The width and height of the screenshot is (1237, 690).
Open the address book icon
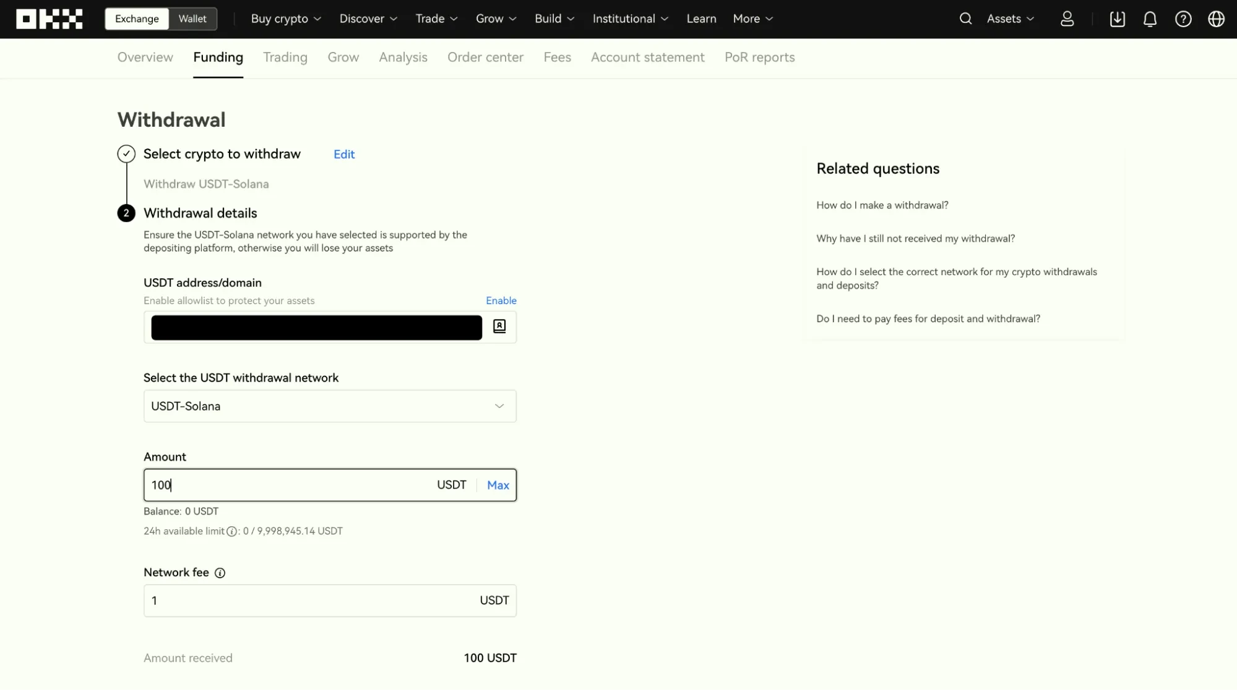tap(499, 326)
